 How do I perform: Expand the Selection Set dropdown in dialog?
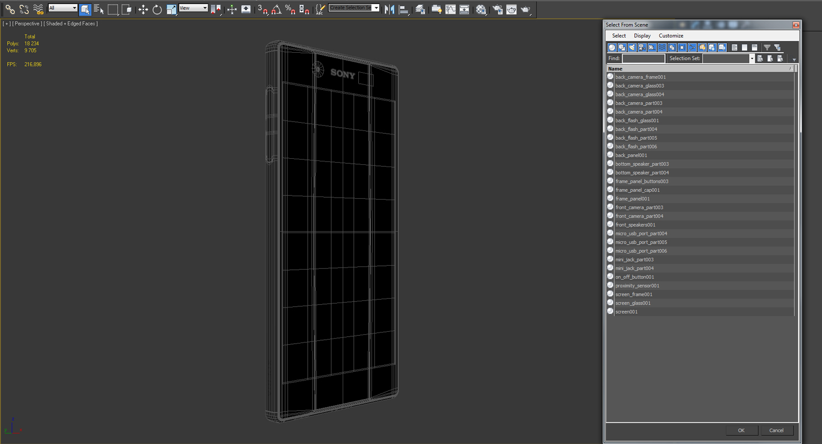(x=752, y=58)
